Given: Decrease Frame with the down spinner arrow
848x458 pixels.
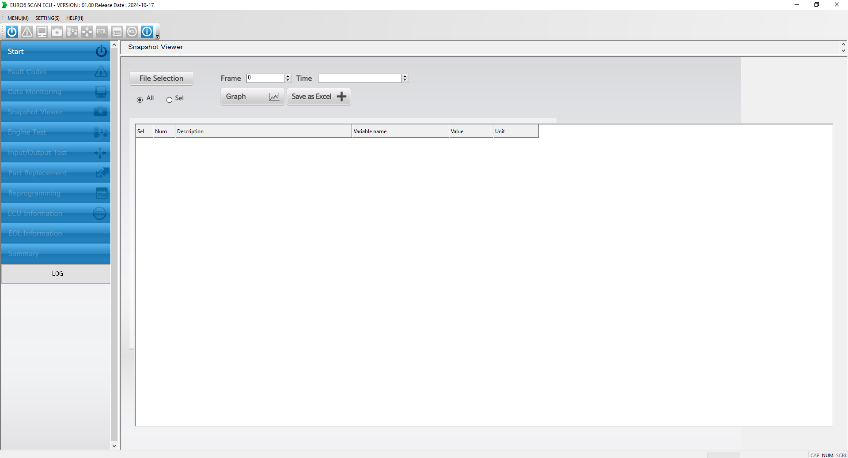Looking at the screenshot, I should click(x=288, y=80).
